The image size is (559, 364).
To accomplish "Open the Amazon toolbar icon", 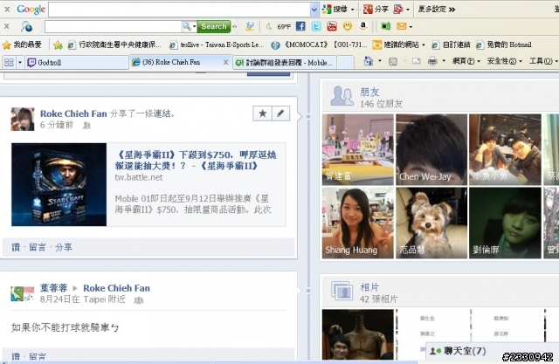I will (363, 26).
